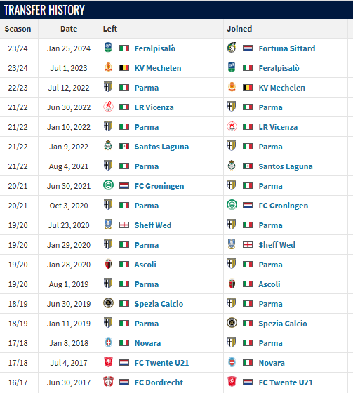Click the Date column header
Image resolution: width=353 pixels, height=393 pixels.
[x=69, y=29]
